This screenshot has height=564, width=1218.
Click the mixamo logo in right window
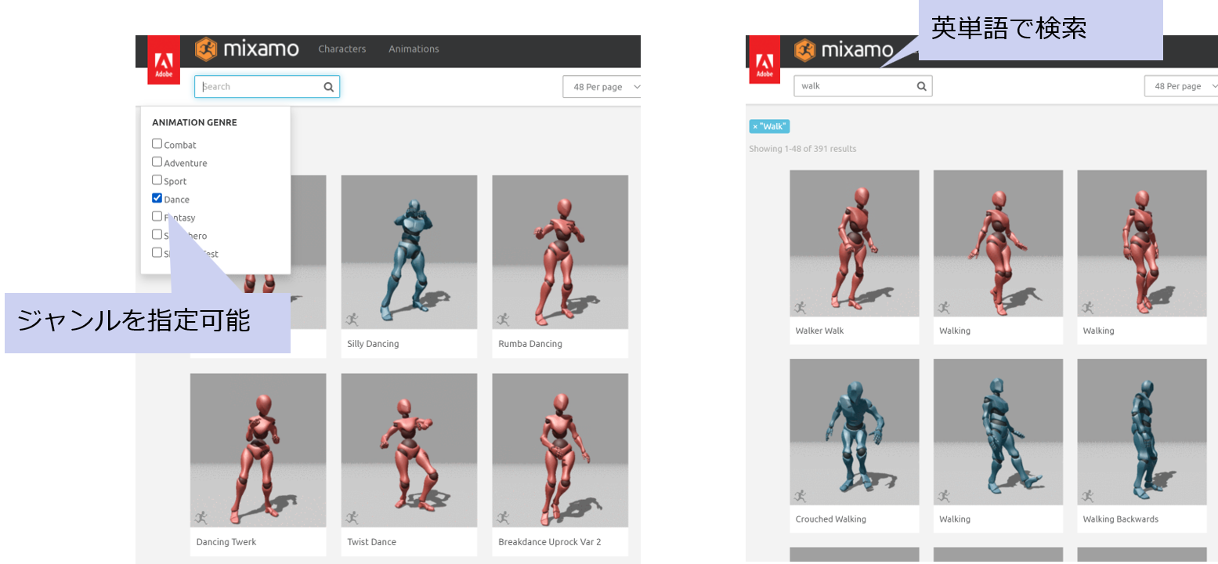pos(843,50)
